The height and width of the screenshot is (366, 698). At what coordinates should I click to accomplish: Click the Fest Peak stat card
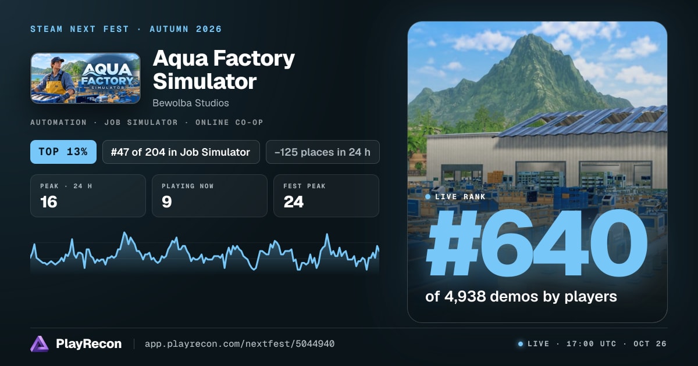(326, 196)
